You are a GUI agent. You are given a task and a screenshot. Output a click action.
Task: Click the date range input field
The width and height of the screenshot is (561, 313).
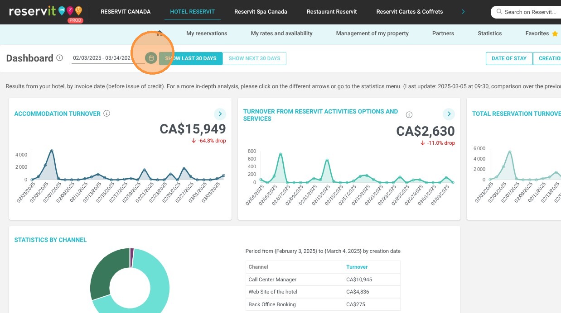pyautogui.click(x=108, y=58)
